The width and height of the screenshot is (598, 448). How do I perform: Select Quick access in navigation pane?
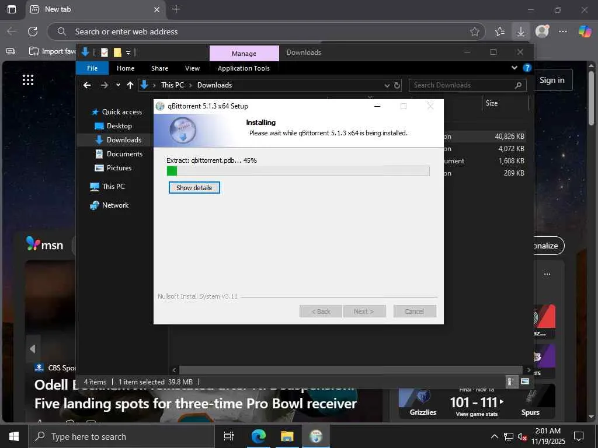click(117, 112)
